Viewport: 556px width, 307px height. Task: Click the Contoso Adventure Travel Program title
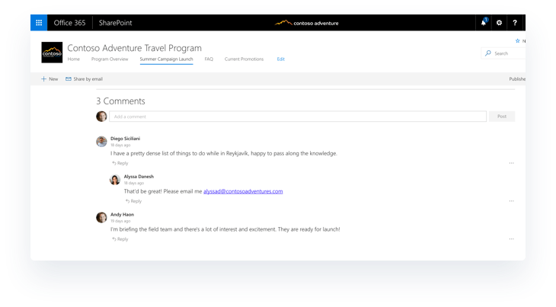pyautogui.click(x=134, y=48)
